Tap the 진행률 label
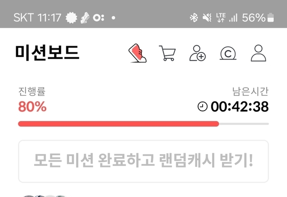 pyautogui.click(x=32, y=91)
